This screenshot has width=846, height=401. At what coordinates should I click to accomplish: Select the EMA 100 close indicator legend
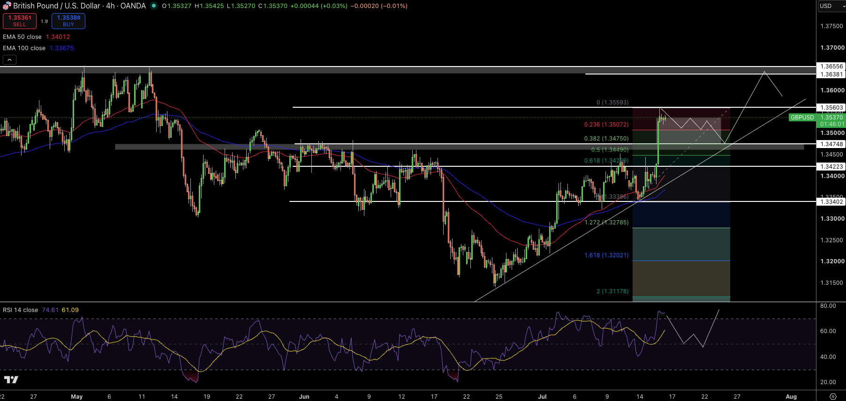pos(24,48)
